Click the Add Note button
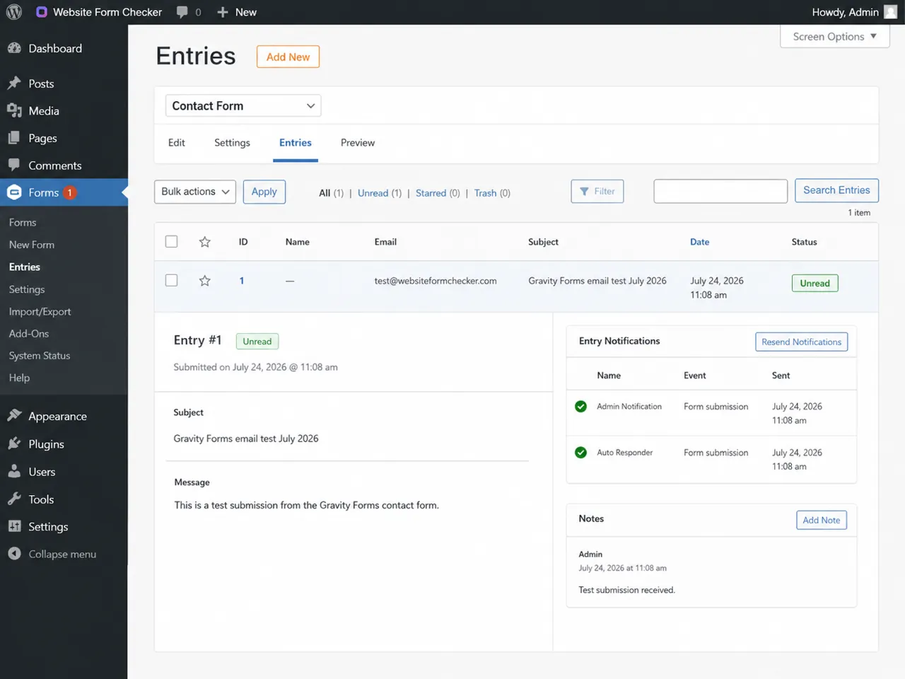 click(x=822, y=521)
